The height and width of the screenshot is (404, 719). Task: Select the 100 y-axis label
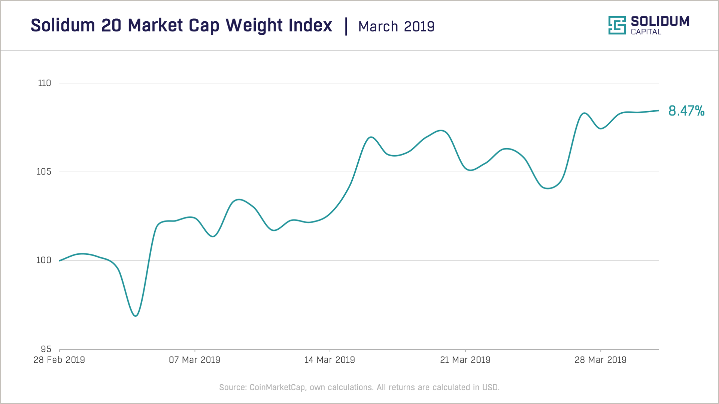(x=44, y=260)
